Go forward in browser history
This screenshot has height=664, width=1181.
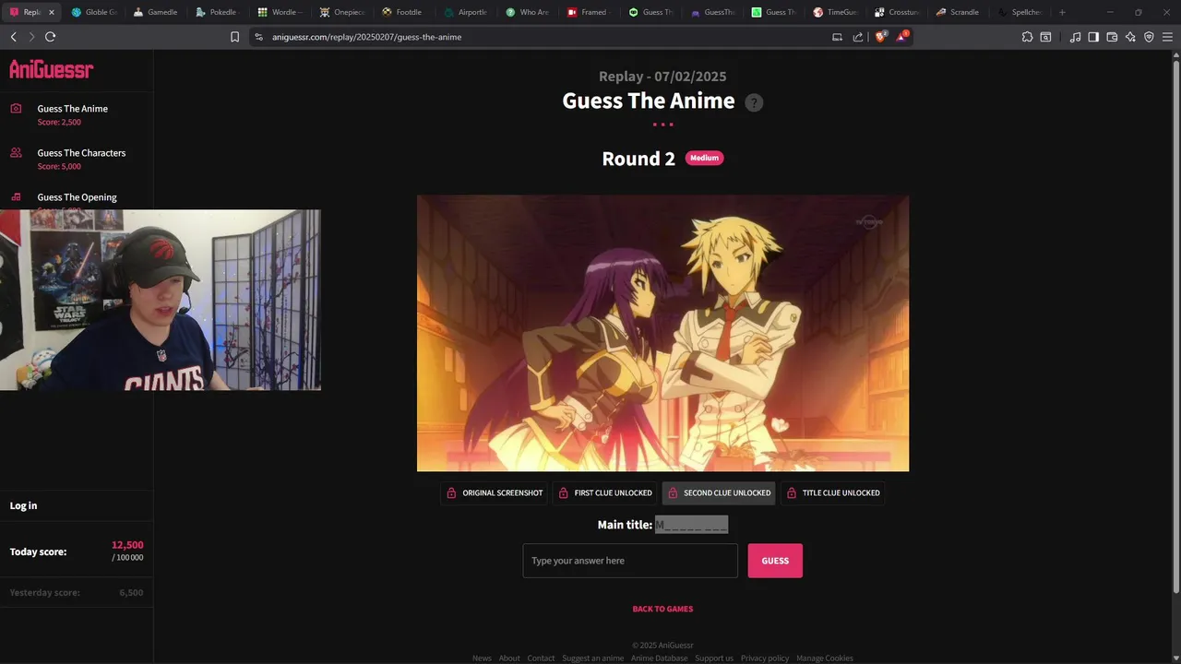point(31,37)
